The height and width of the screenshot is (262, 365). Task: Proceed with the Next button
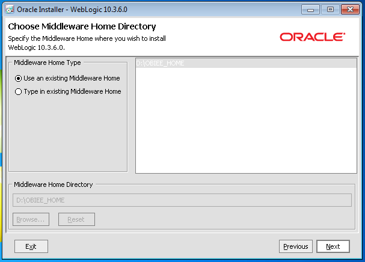coord(333,246)
